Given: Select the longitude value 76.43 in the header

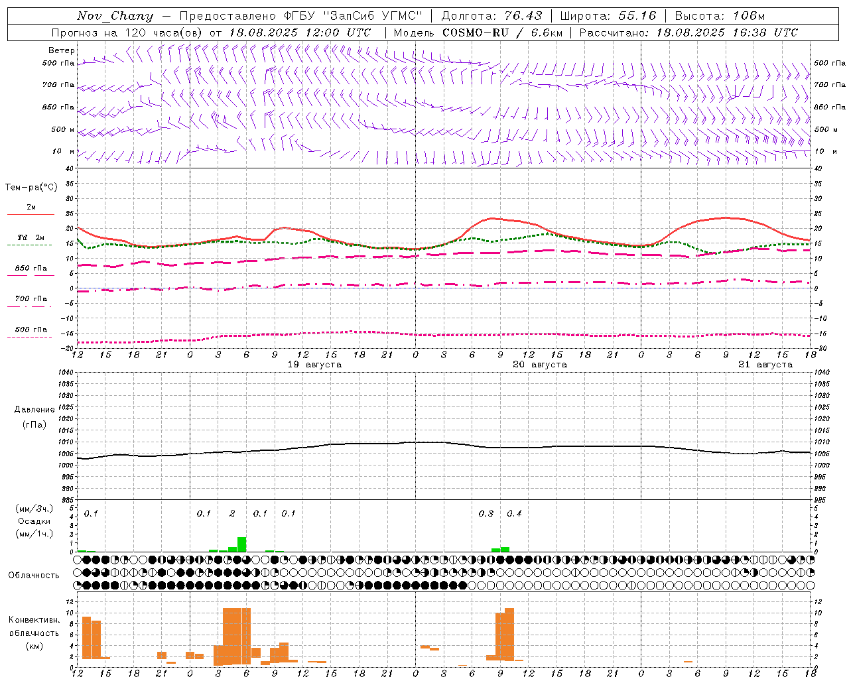Looking at the screenshot, I should point(523,16).
